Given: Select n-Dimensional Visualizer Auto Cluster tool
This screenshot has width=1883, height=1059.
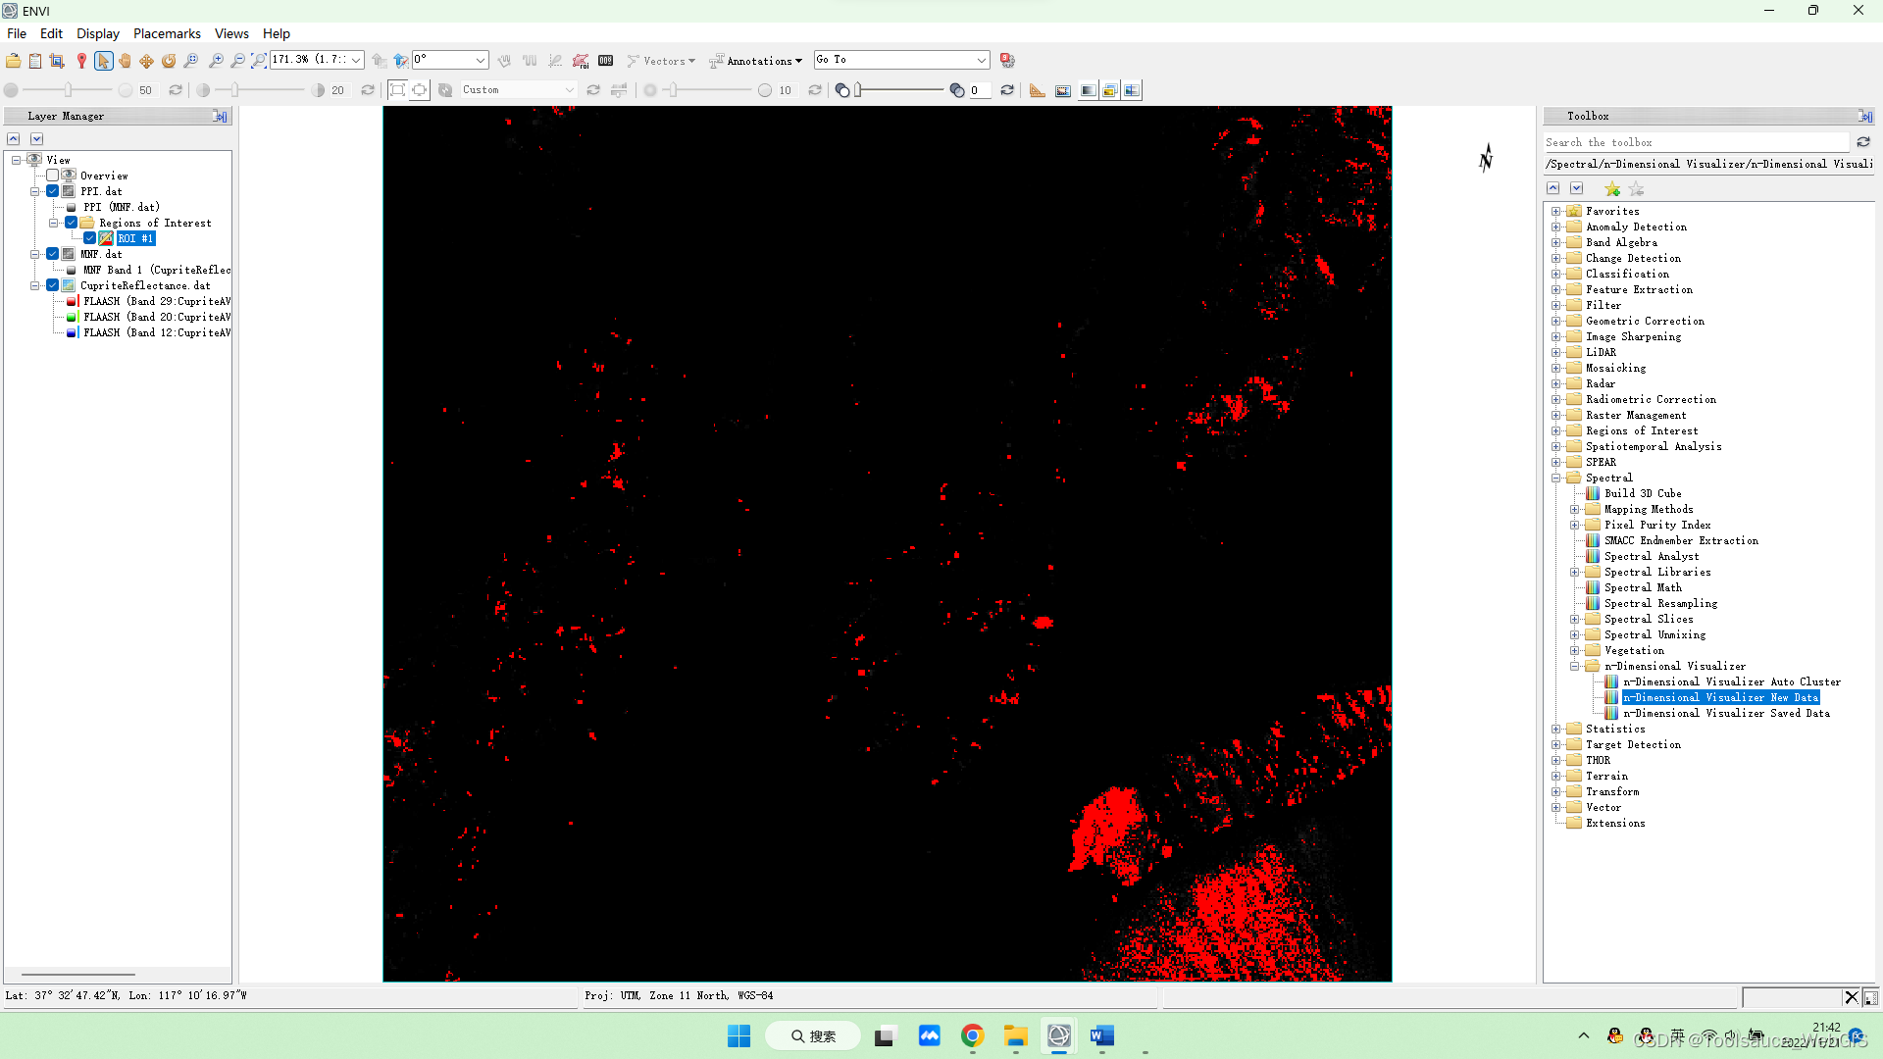Looking at the screenshot, I should pos(1731,681).
